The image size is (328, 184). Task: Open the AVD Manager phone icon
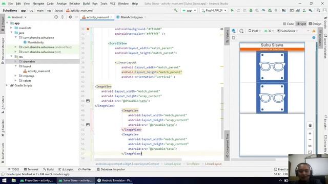(304, 10)
